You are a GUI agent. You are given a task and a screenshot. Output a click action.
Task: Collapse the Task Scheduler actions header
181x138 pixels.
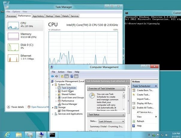coord(156,86)
